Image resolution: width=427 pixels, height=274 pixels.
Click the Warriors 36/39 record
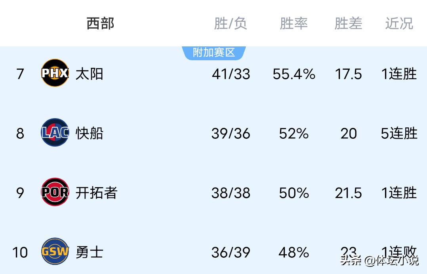point(231,252)
